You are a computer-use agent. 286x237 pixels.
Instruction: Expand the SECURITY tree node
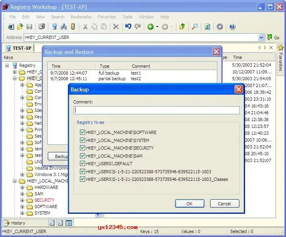pos(22,200)
